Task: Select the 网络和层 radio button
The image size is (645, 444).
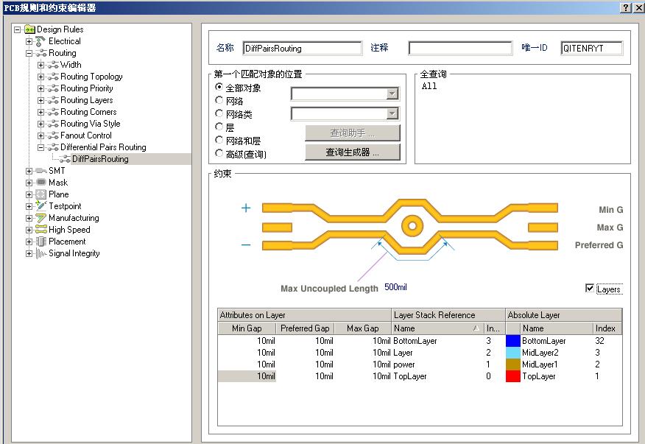Action: (219, 140)
